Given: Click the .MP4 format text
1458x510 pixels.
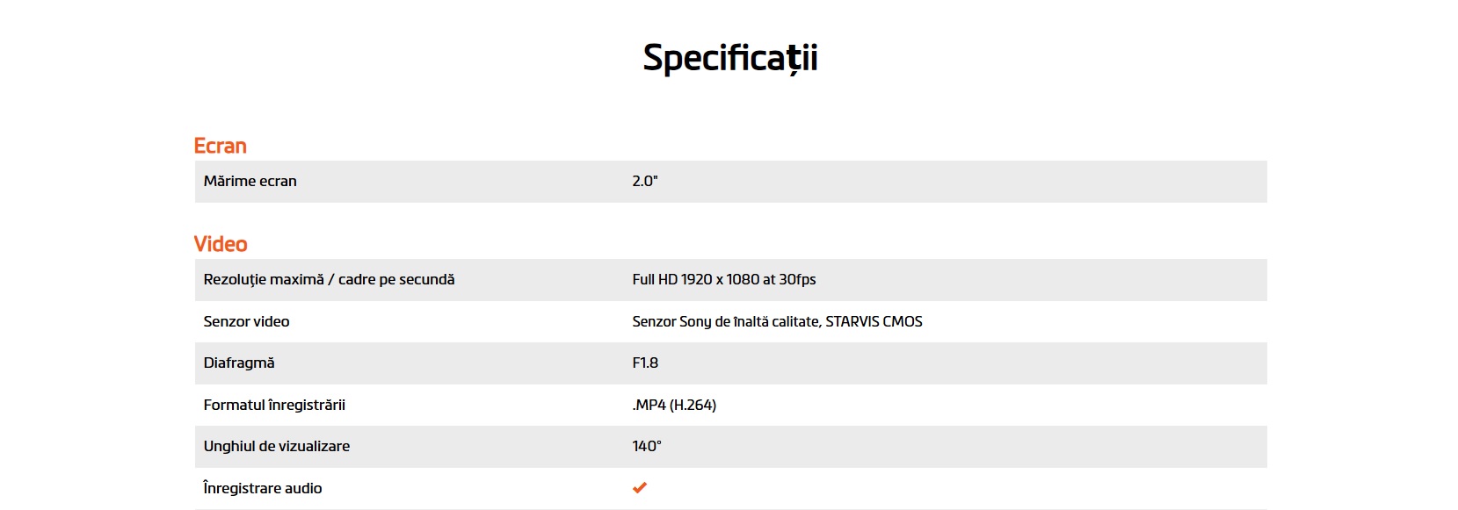Looking at the screenshot, I should tap(649, 406).
